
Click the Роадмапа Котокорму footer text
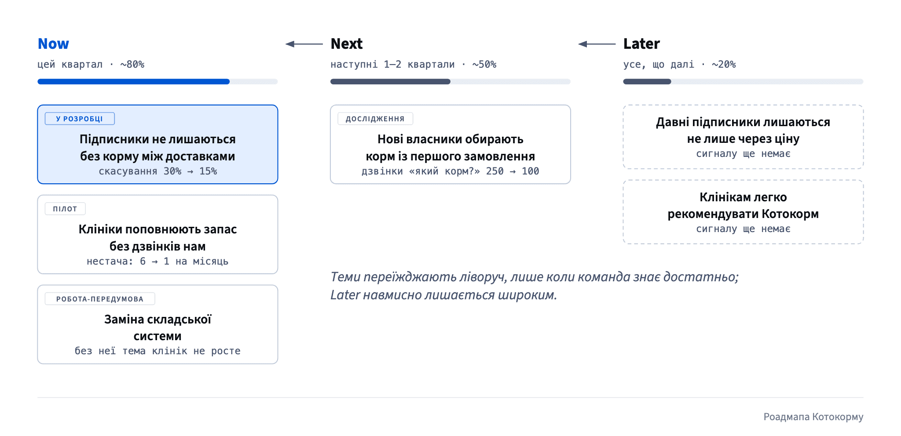[x=813, y=417]
